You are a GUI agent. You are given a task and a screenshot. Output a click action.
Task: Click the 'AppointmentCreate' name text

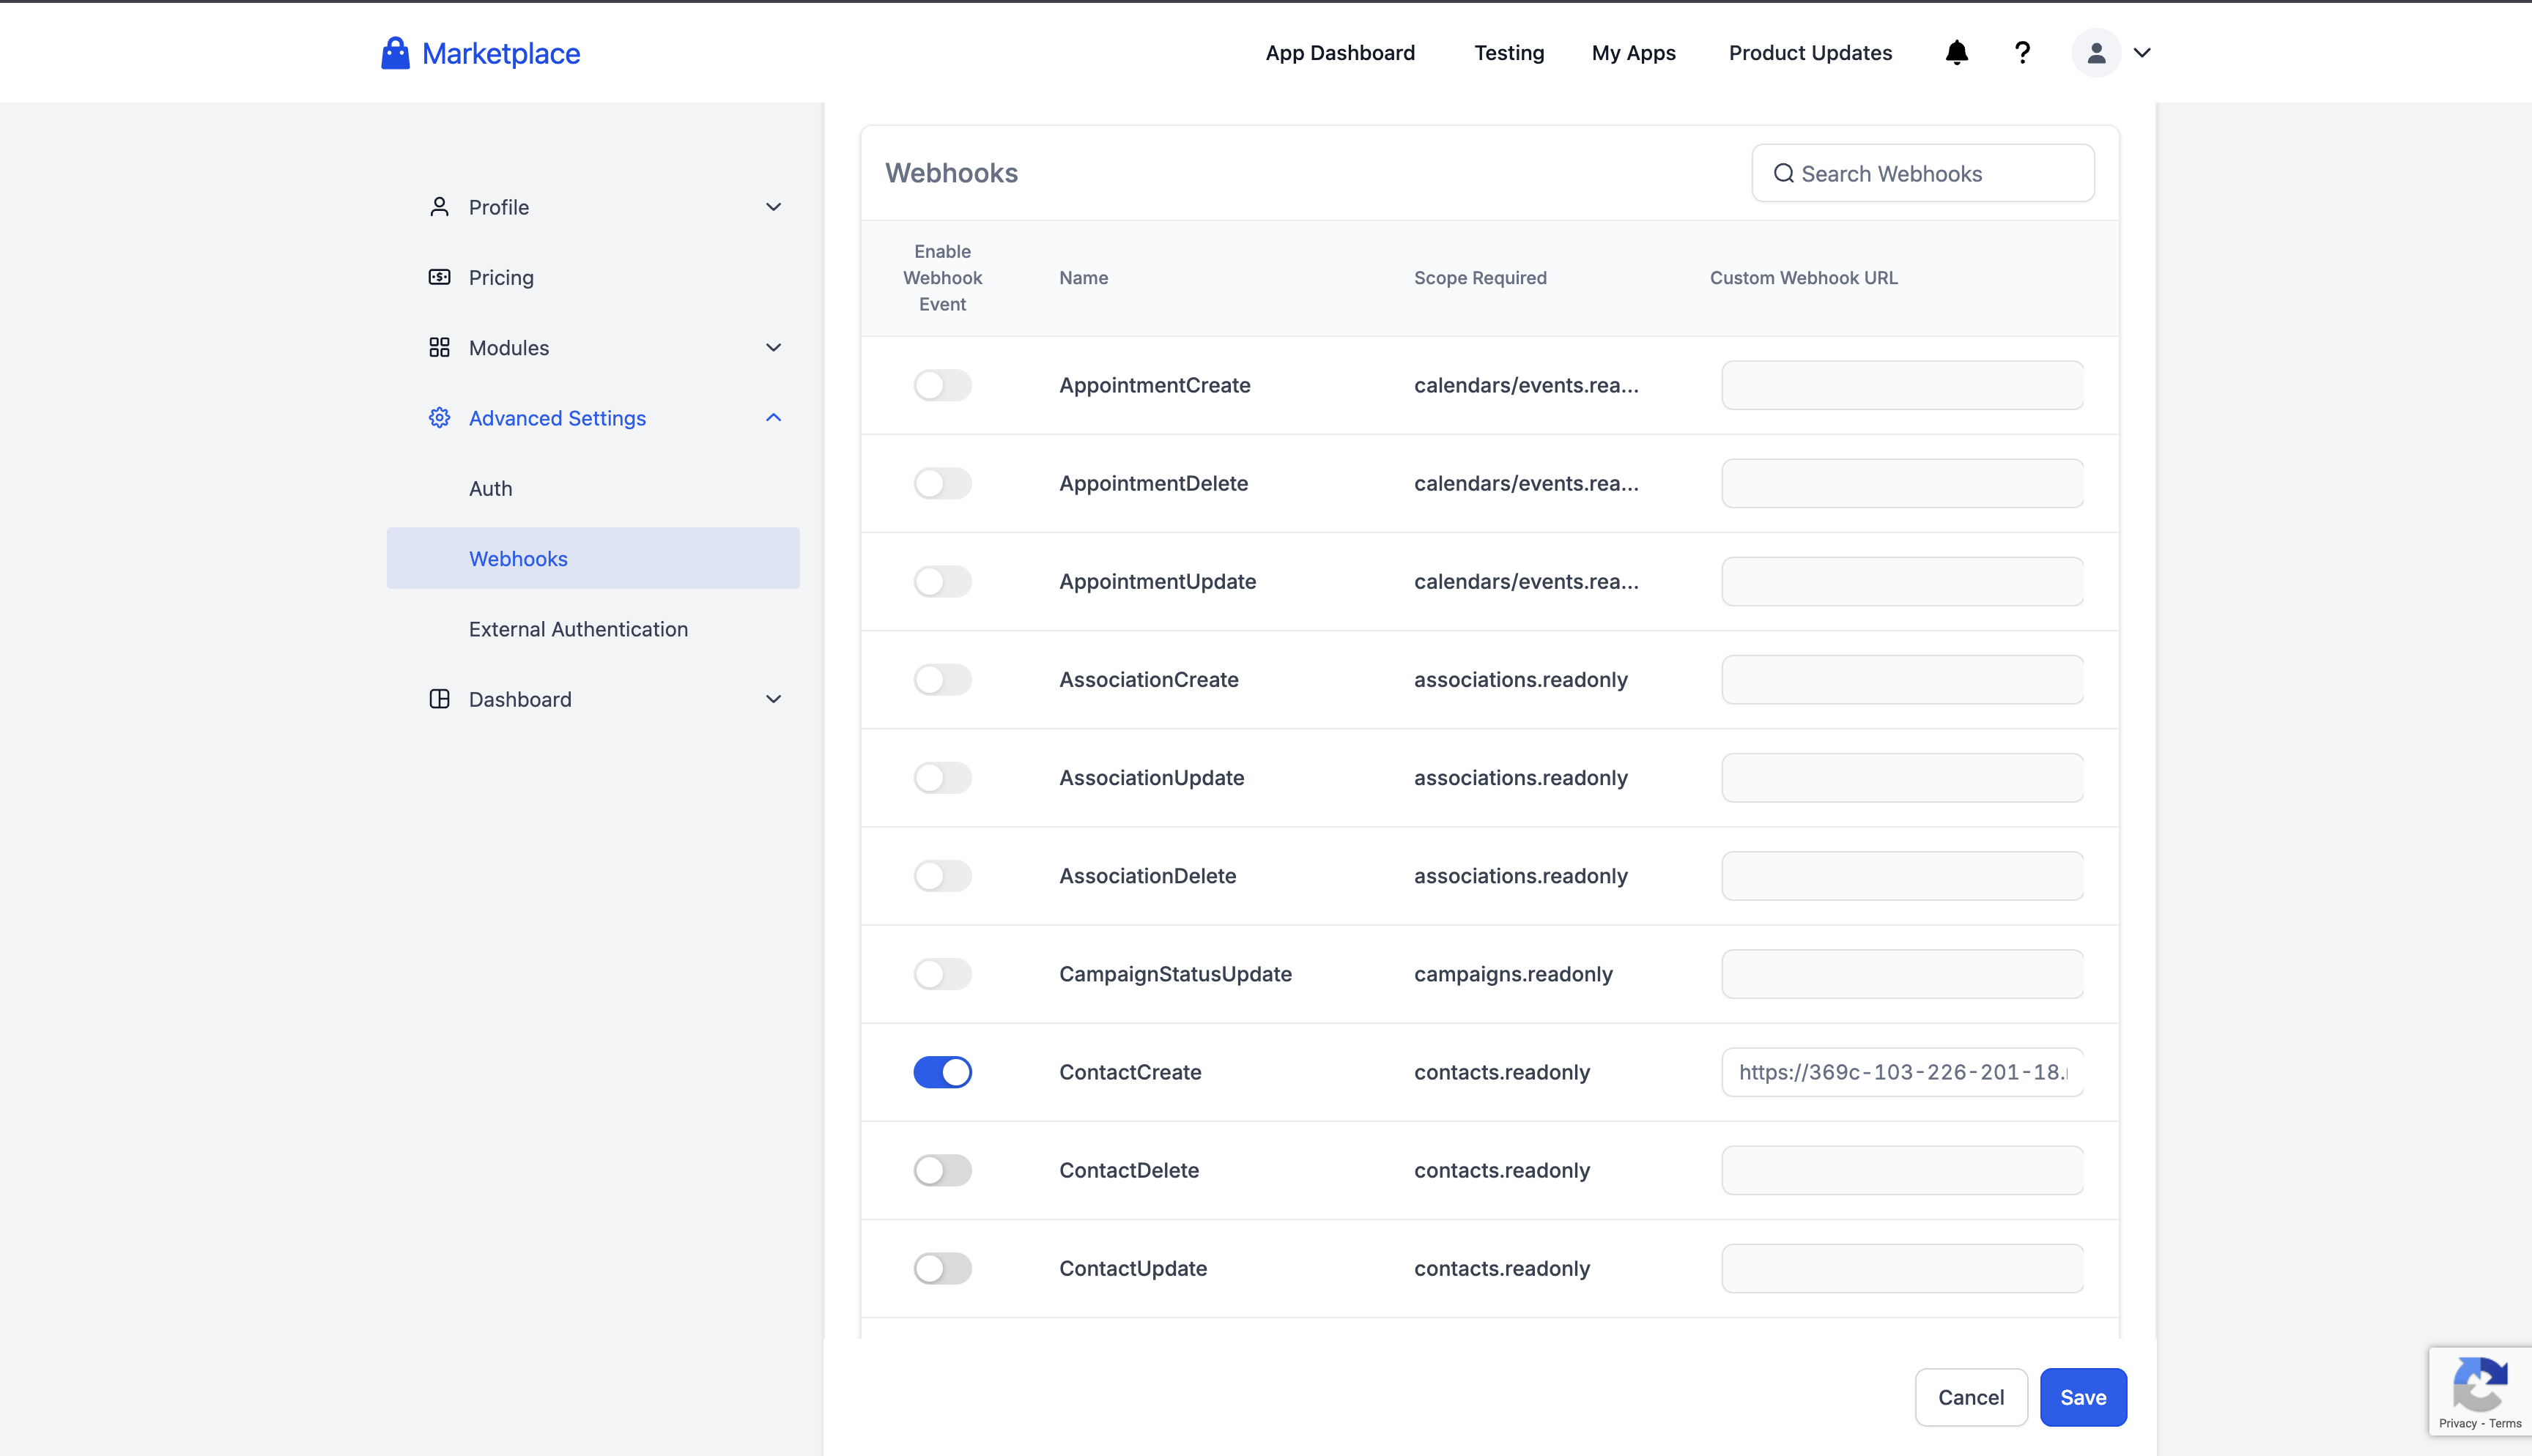pyautogui.click(x=1154, y=385)
